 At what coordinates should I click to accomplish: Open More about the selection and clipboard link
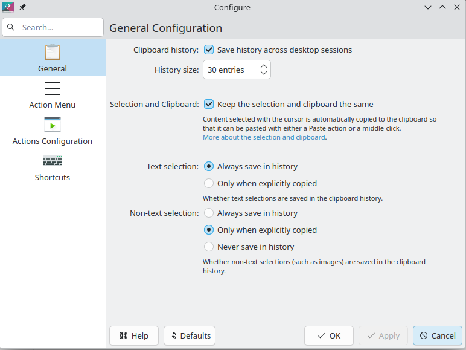[264, 137]
